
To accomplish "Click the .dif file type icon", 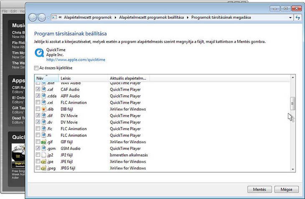I will (44, 116).
